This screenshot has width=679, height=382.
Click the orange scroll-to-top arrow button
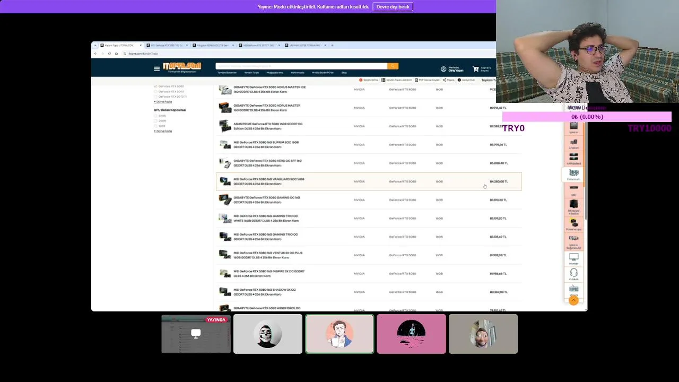coord(573,300)
